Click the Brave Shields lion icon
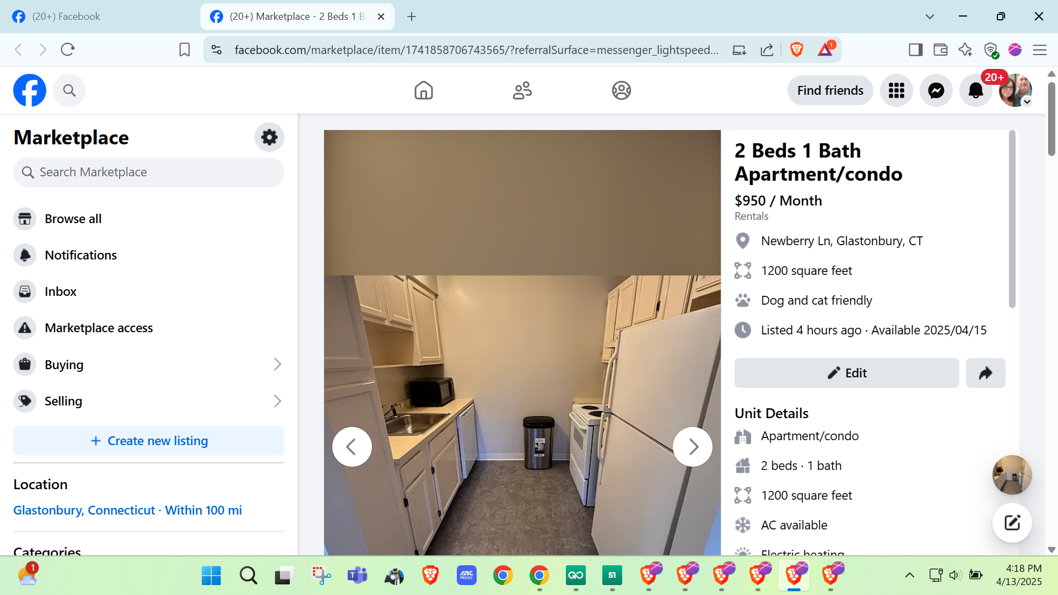 pyautogui.click(x=796, y=50)
